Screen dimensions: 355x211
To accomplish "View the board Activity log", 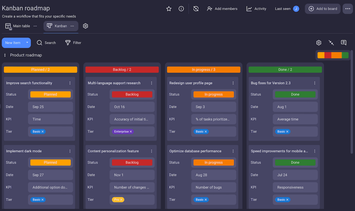I will 256,9.
